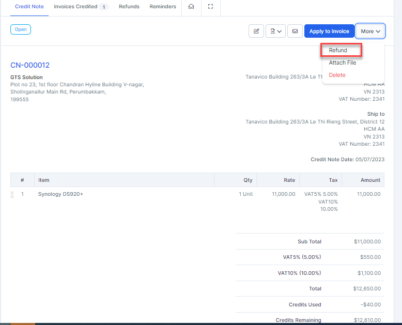The image size is (402, 325).
Task: Click postal code 199555 in address
Action: pyautogui.click(x=20, y=99)
